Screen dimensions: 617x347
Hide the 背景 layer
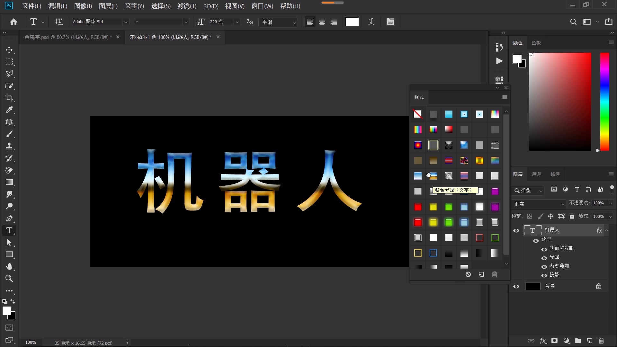pos(516,286)
